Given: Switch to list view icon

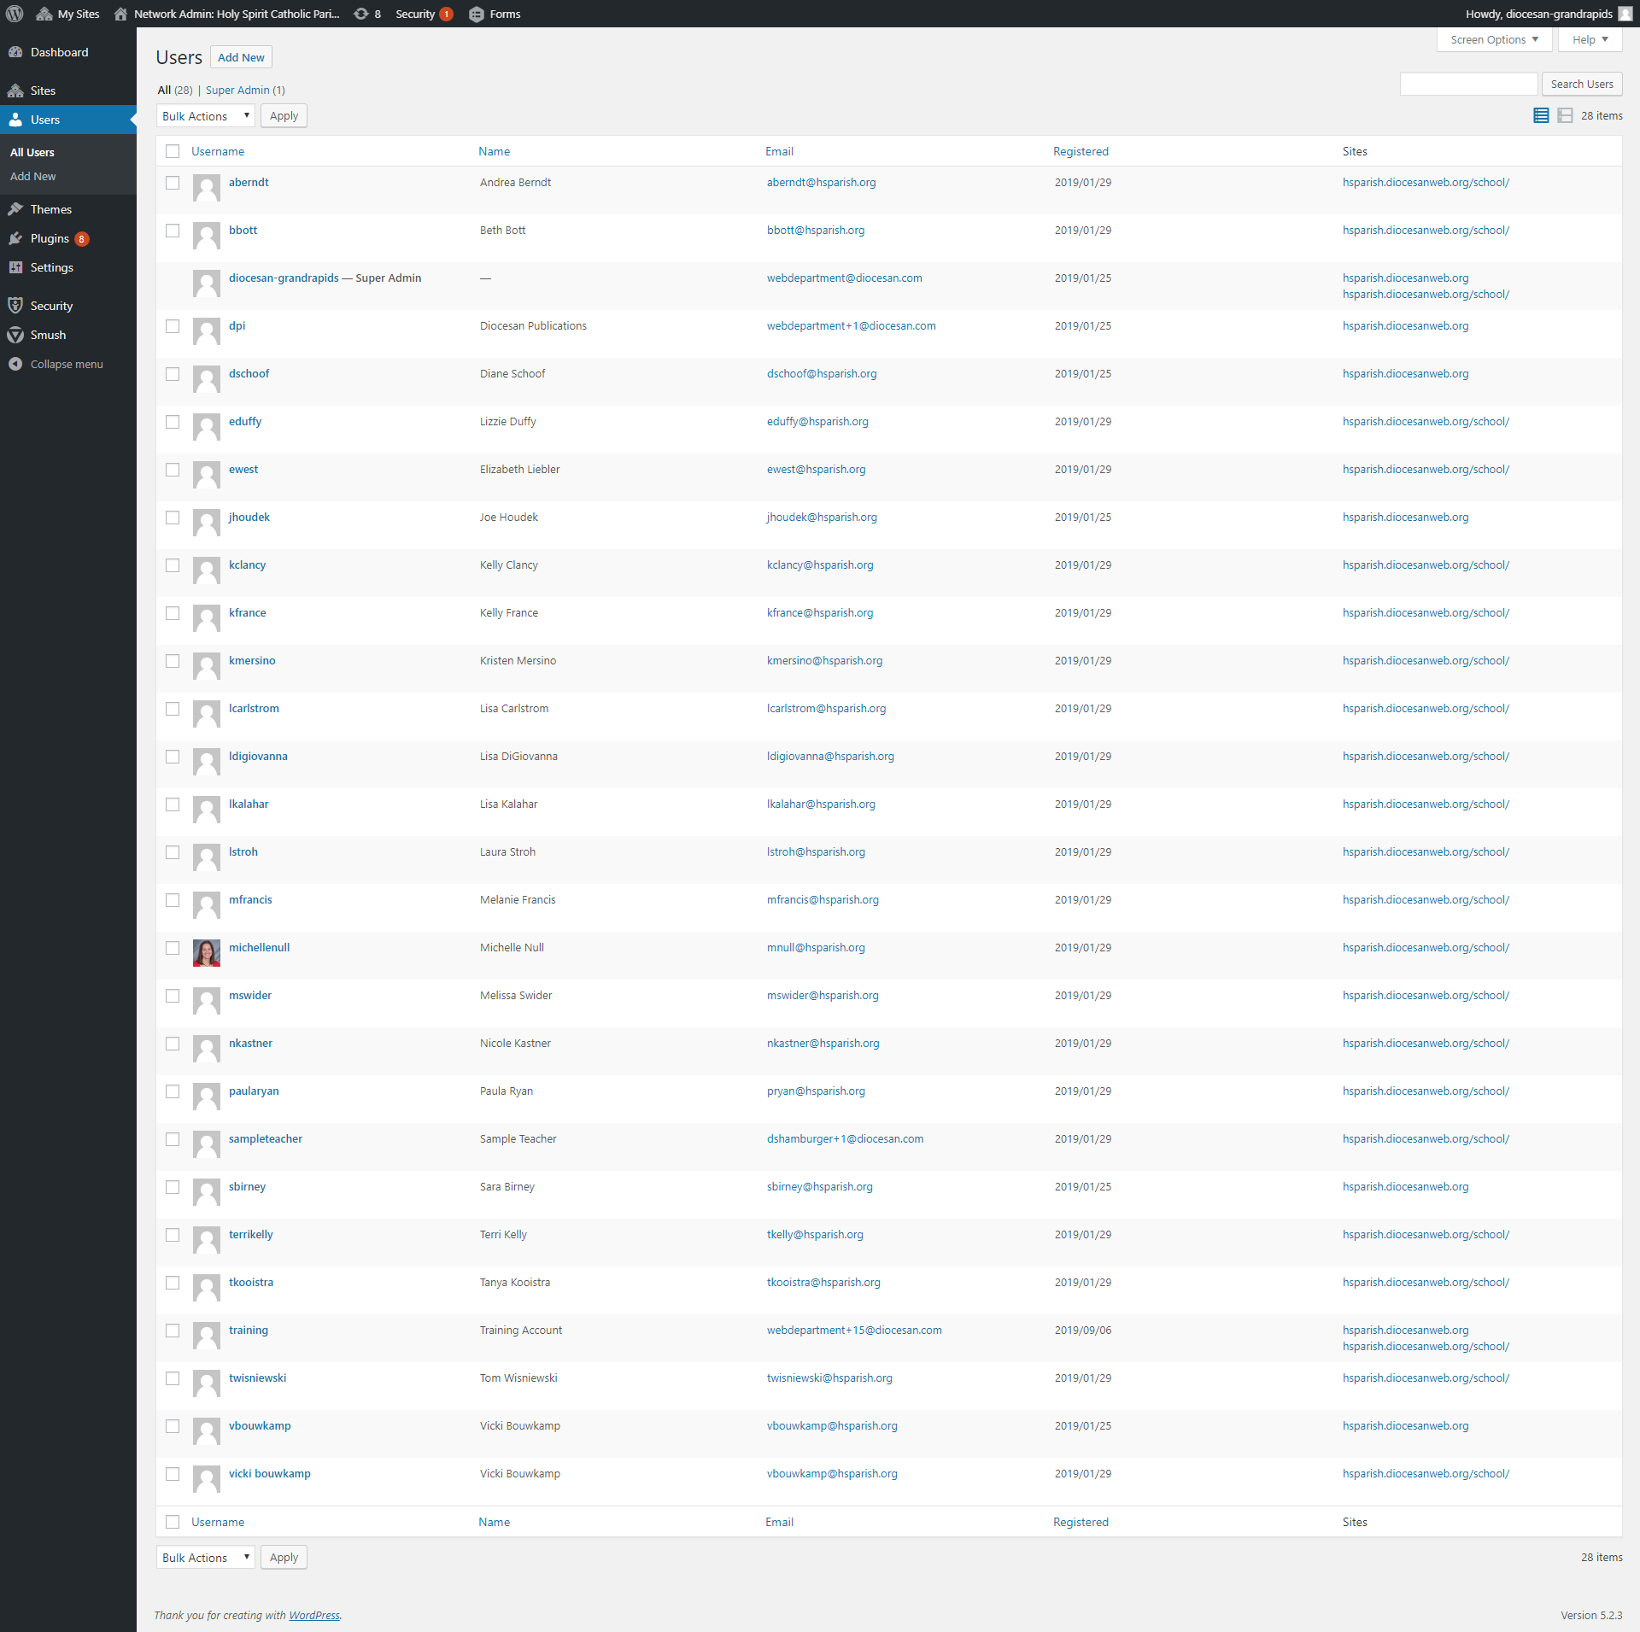Looking at the screenshot, I should (x=1541, y=115).
